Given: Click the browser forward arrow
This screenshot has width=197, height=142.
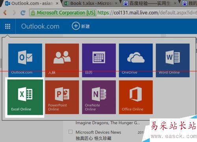Looking at the screenshot, I should tap(14, 13).
